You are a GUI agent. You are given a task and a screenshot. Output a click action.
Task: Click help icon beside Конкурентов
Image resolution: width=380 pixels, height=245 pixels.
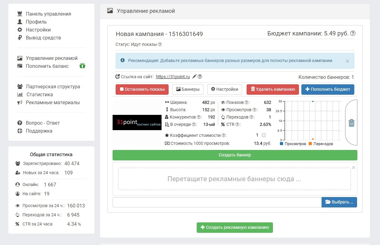coord(199,117)
